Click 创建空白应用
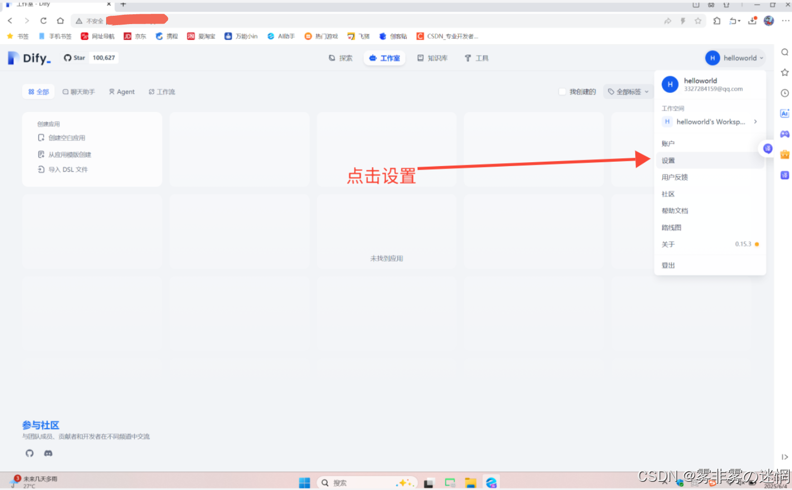The image size is (792, 490). coord(62,138)
